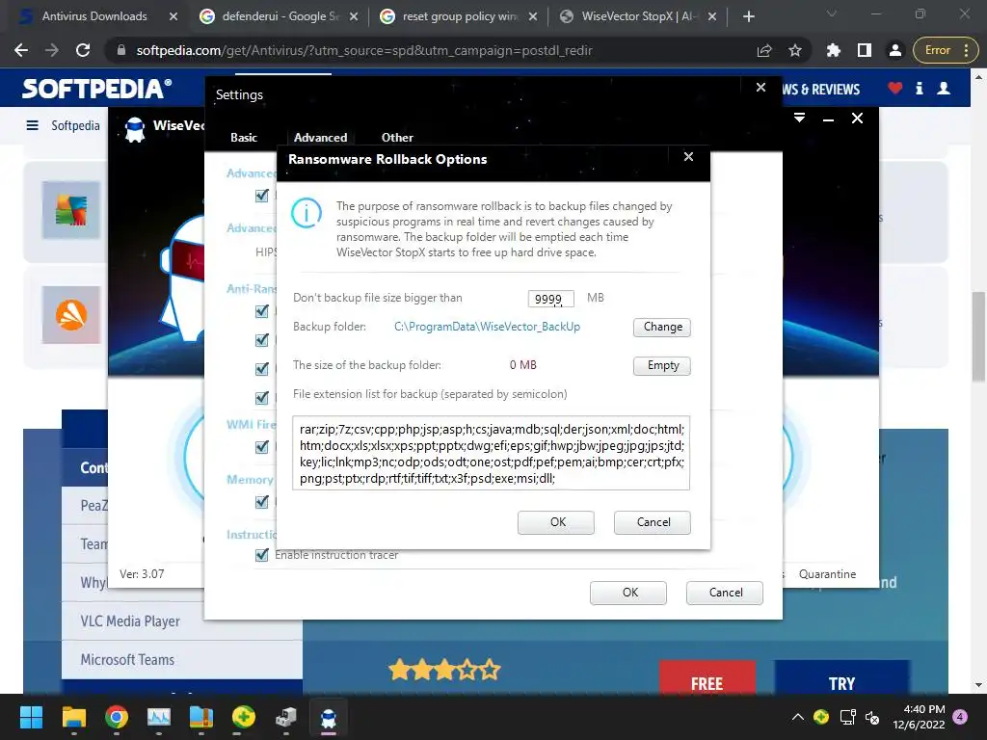Click the blue TRY button on Softpedia
Viewport: 987px width, 740px height.
pos(841,678)
